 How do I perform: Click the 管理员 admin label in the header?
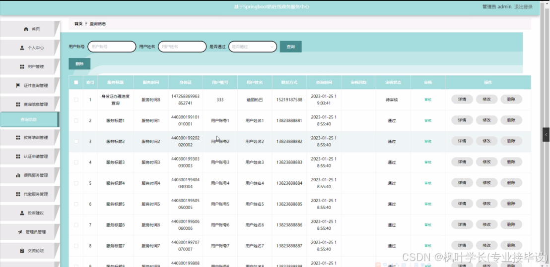tap(497, 6)
